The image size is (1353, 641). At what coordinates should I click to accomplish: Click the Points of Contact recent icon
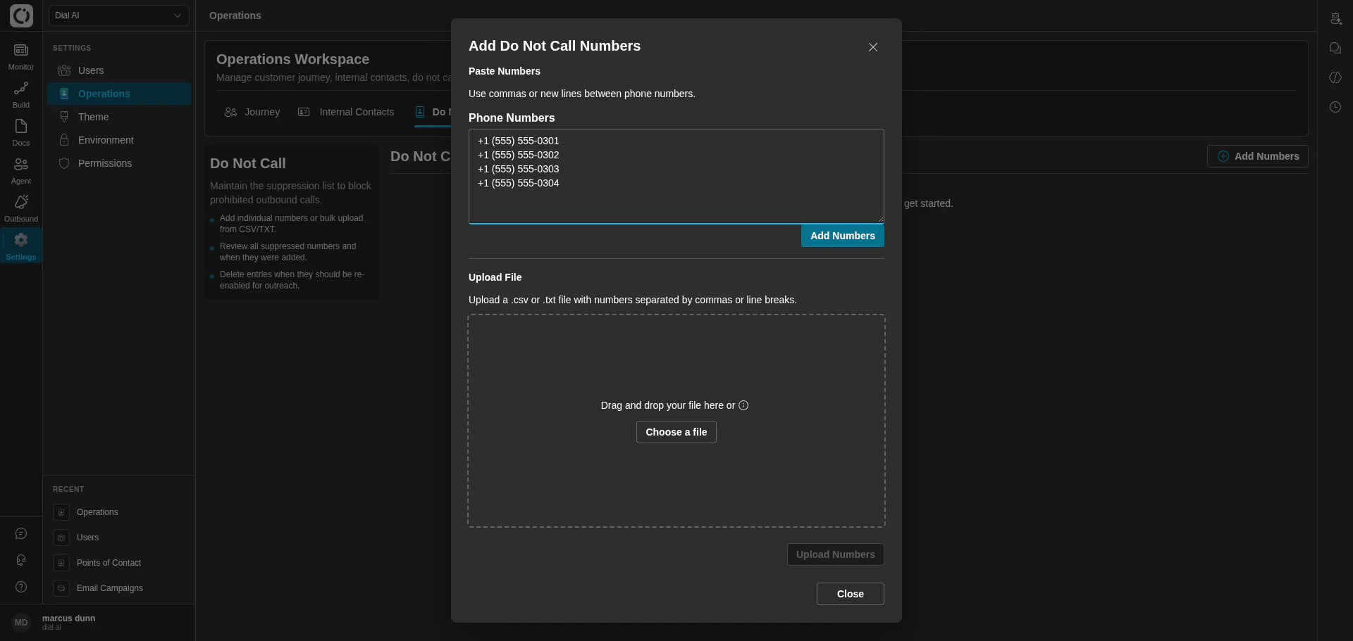[61, 563]
